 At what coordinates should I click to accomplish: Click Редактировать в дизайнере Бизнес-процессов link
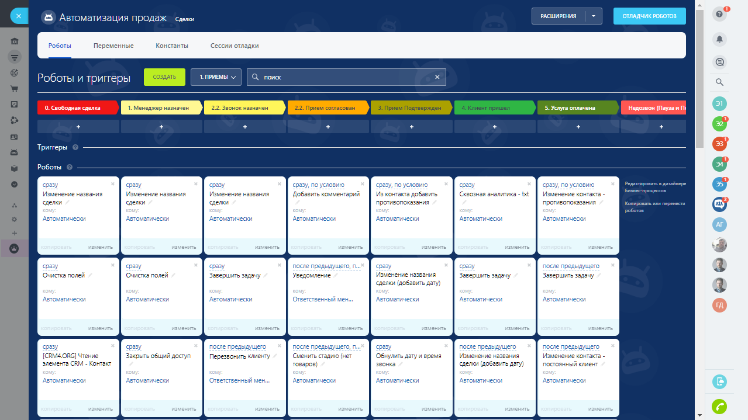654,187
